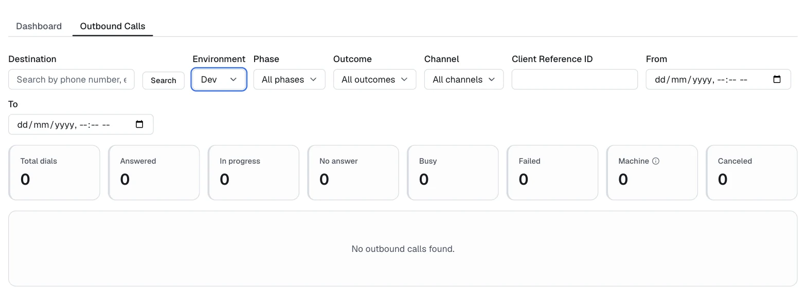Click the To date-time input field
The height and width of the screenshot is (294, 806).
click(x=81, y=124)
